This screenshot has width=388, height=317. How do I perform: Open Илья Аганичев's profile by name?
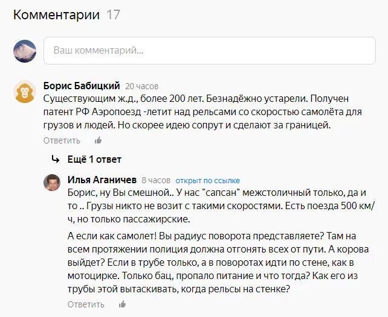tap(102, 180)
